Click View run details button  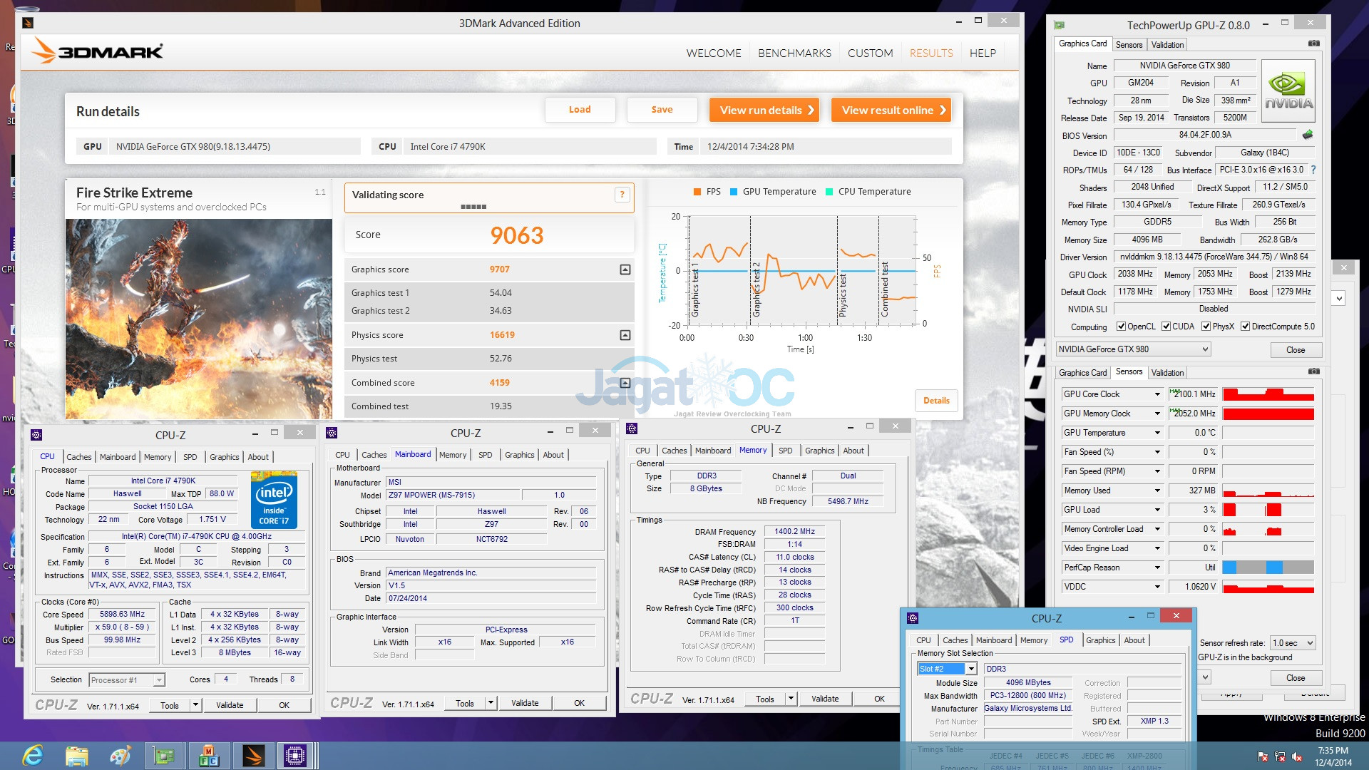[x=764, y=111]
